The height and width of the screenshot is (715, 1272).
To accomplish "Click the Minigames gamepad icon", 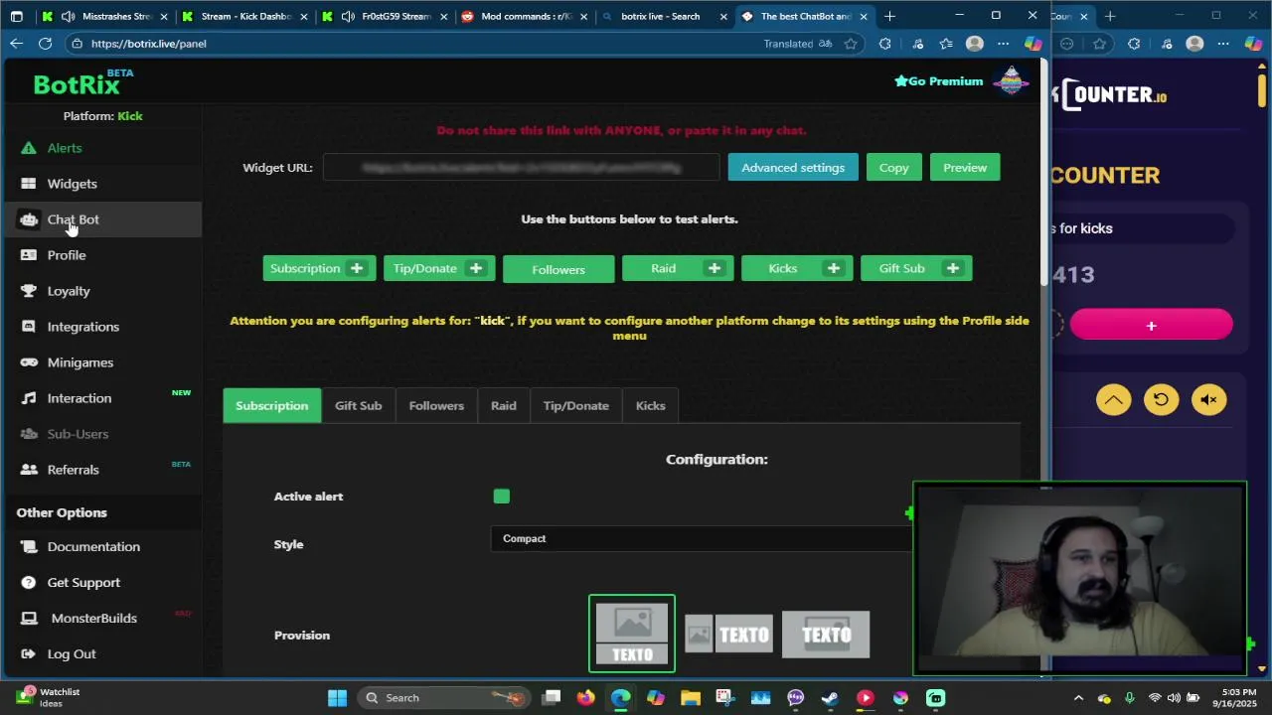I will tap(28, 362).
